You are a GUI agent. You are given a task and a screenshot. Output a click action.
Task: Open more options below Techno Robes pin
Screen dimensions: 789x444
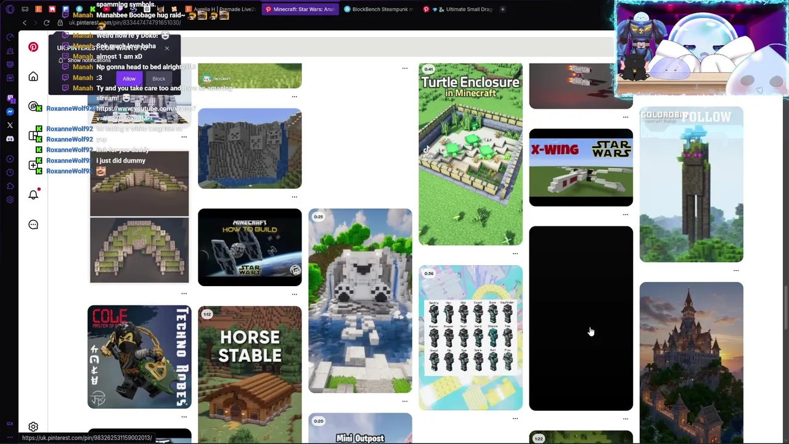coord(184,416)
